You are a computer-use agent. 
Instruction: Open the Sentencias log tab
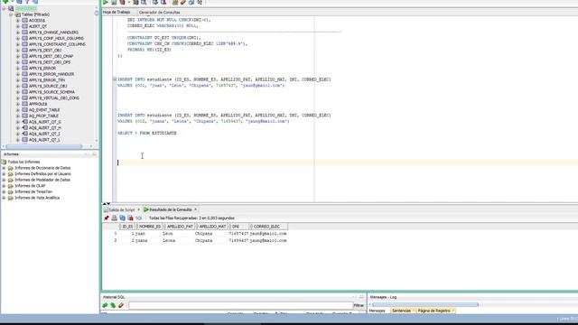coord(401,311)
